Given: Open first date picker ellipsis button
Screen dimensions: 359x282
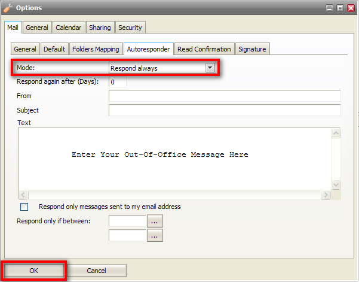Looking at the screenshot, I should pos(155,222).
